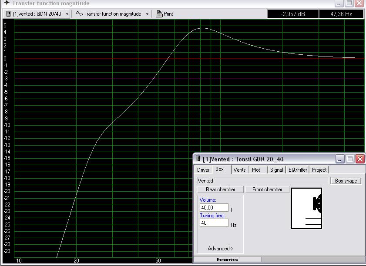Image resolution: width=366 pixels, height=266 pixels.
Task: Select the Rear chamber button
Action: (x=220, y=190)
